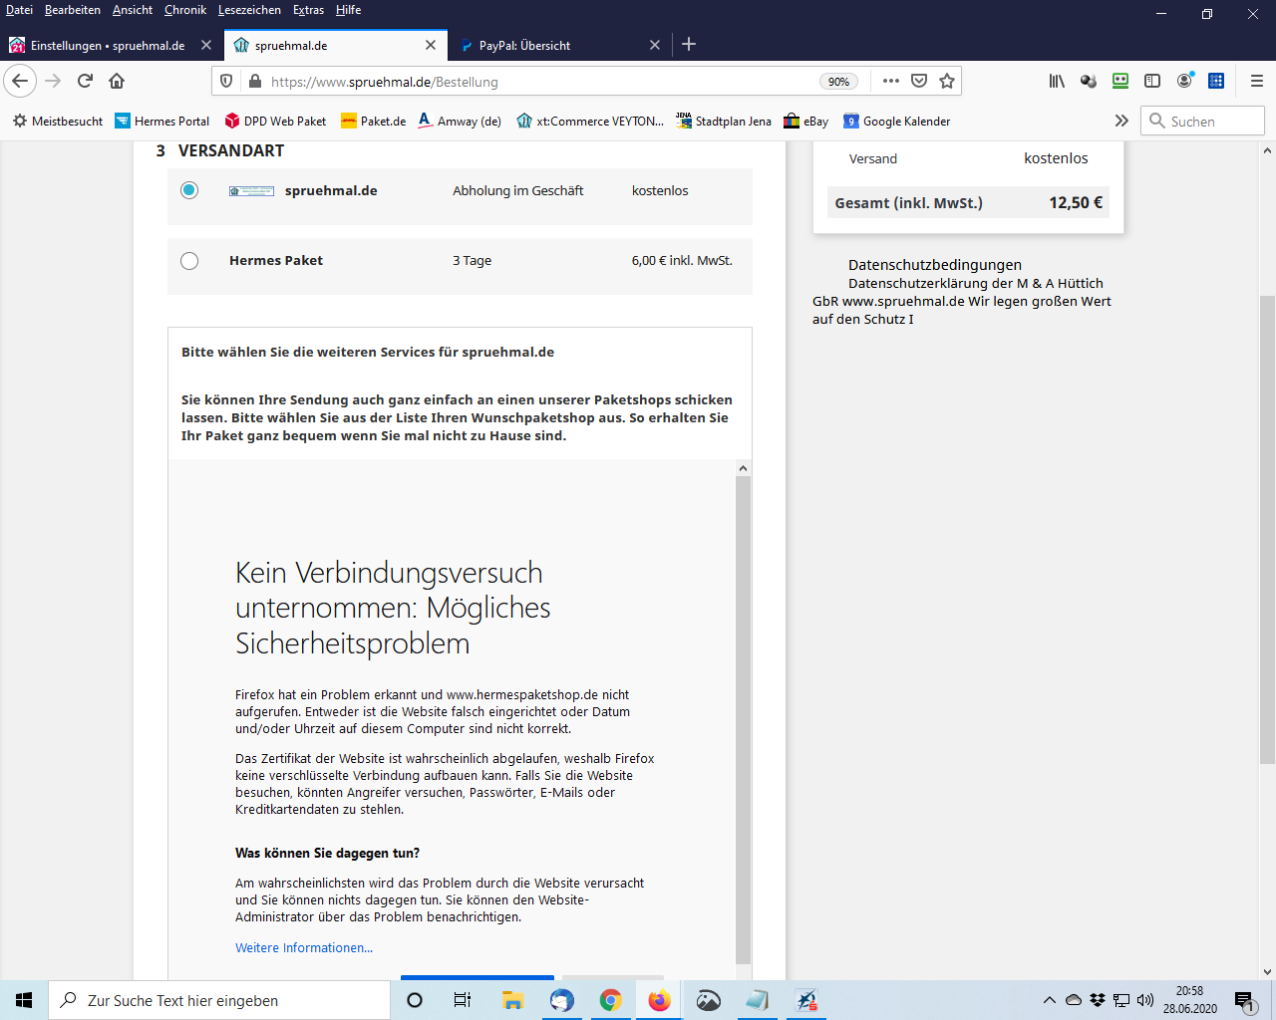Click the Weitere Informationen link
Image resolution: width=1276 pixels, height=1020 pixels.
304,948
